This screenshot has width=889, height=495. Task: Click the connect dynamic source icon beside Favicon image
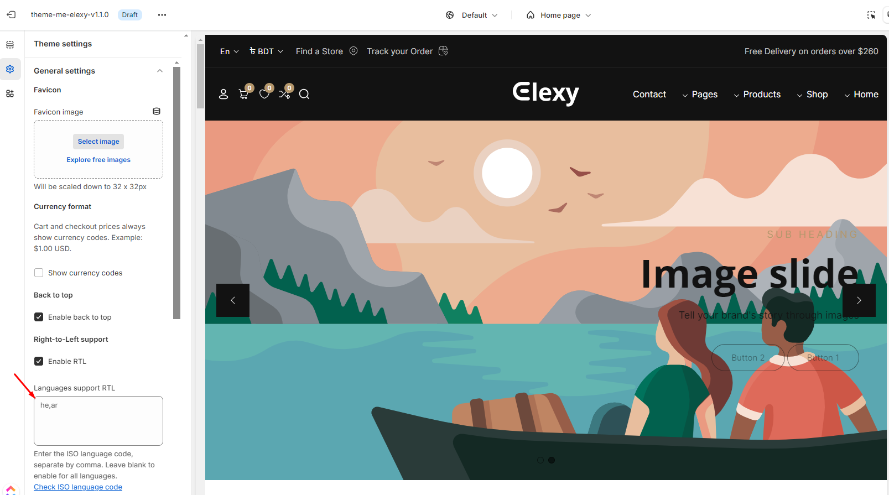pyautogui.click(x=157, y=112)
